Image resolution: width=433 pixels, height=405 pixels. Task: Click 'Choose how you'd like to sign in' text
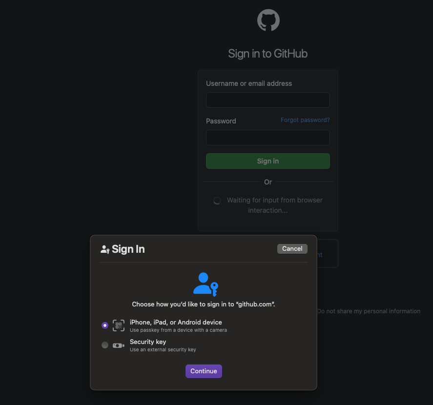pos(203,304)
